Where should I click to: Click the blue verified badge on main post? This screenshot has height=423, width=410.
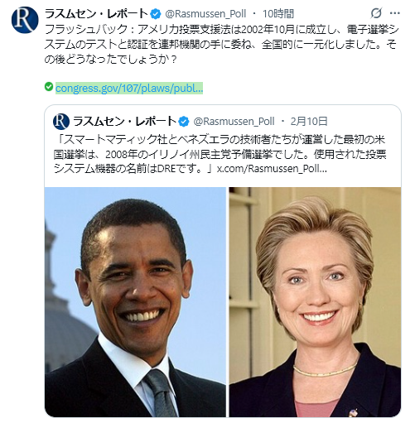tap(157, 14)
